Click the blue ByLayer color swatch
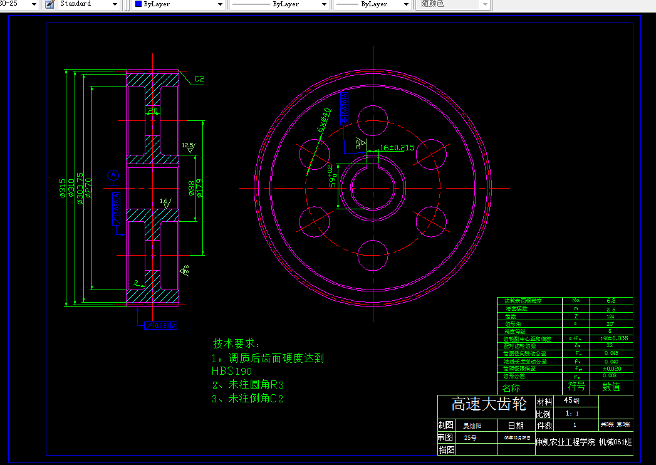This screenshot has height=465, width=656. tap(138, 4)
